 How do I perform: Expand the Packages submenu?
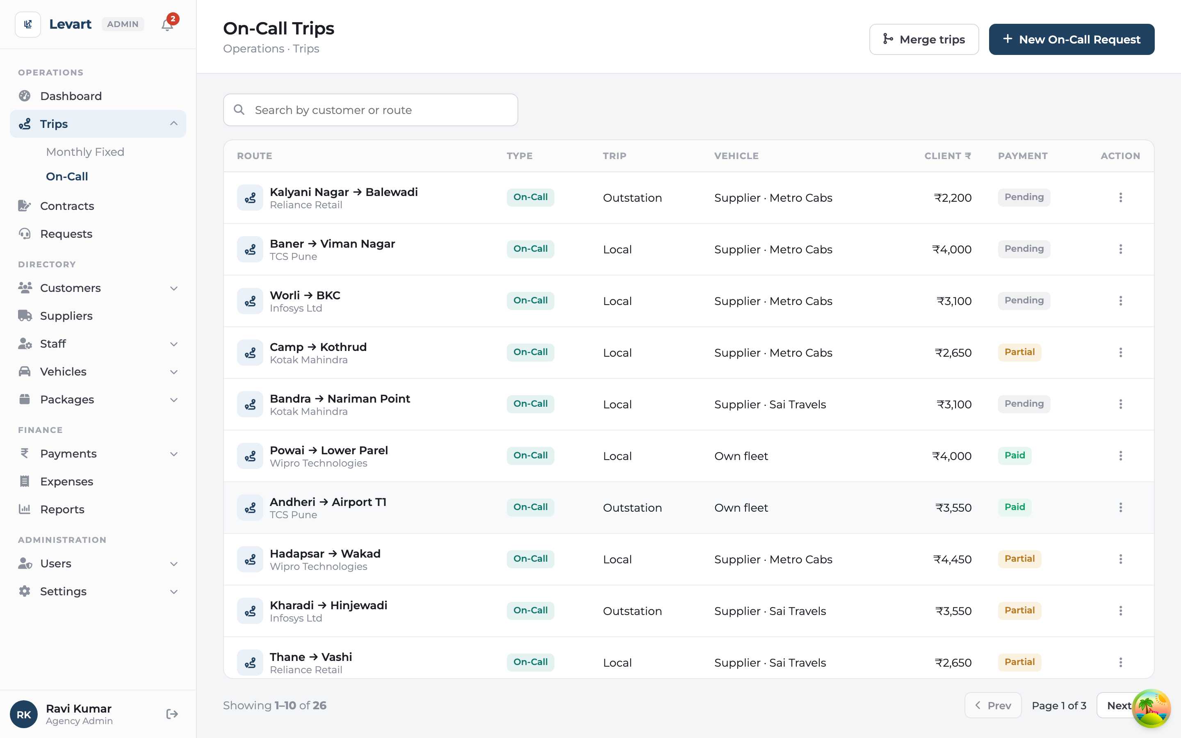[x=174, y=399]
